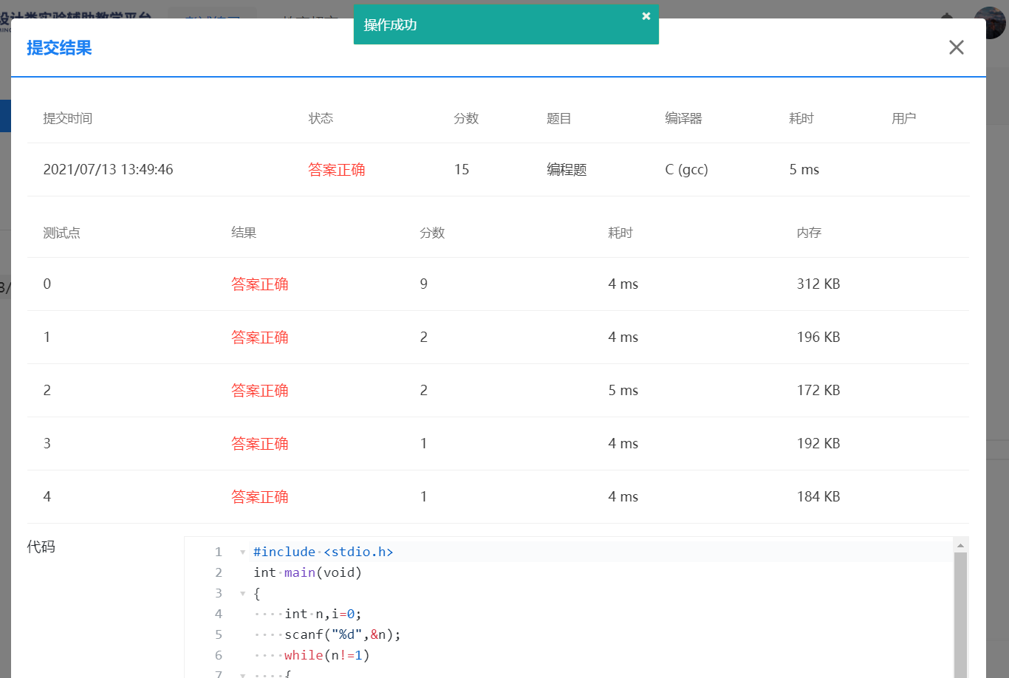Click the 4 ms time of test point 3
1009x678 pixels.
[x=623, y=444]
